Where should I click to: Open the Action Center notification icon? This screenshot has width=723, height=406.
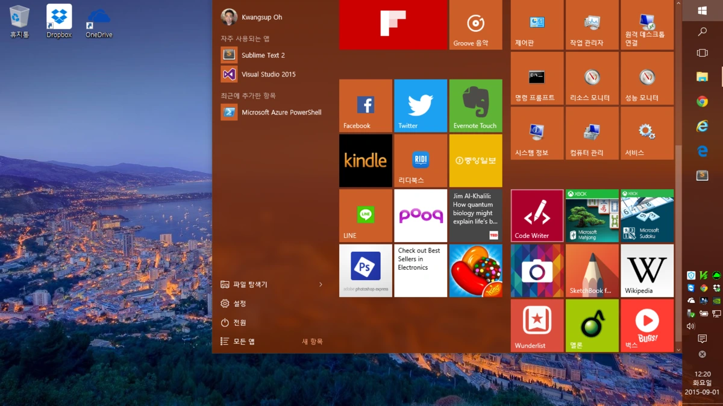[703, 339]
